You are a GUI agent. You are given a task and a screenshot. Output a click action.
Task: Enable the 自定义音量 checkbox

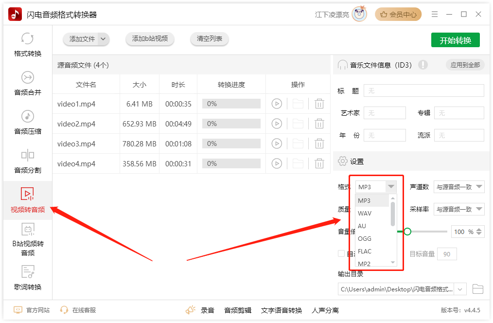pos(340,253)
